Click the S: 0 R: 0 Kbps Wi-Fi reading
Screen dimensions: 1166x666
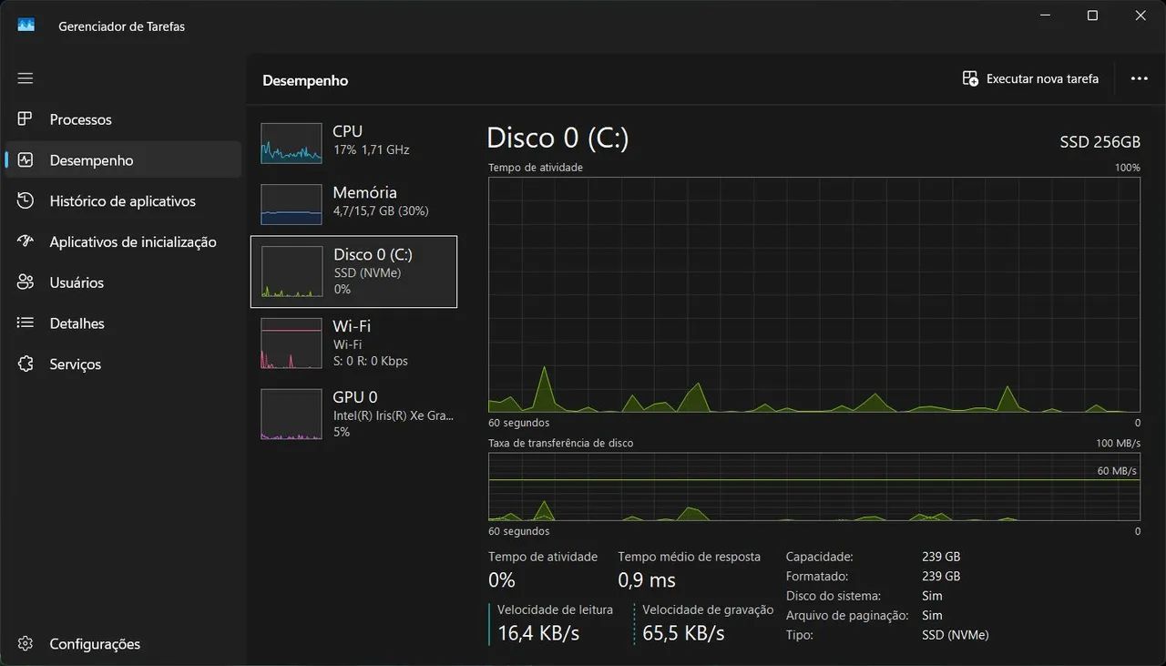pos(371,361)
